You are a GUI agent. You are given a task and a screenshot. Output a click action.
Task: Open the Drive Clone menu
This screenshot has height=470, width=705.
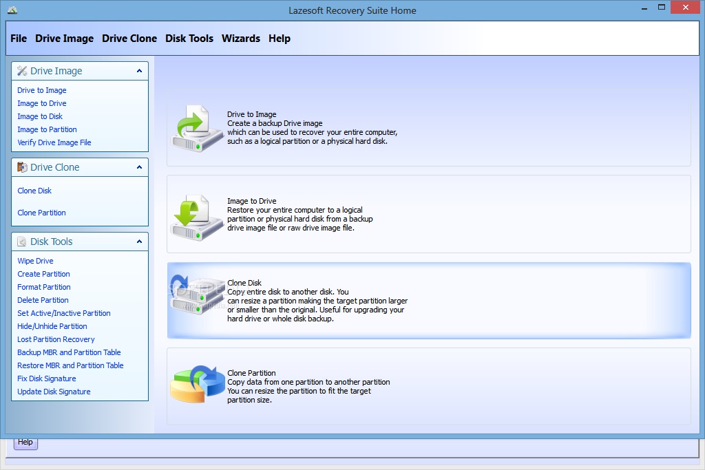tap(129, 39)
